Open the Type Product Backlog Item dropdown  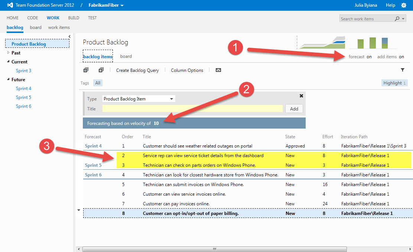point(139,99)
